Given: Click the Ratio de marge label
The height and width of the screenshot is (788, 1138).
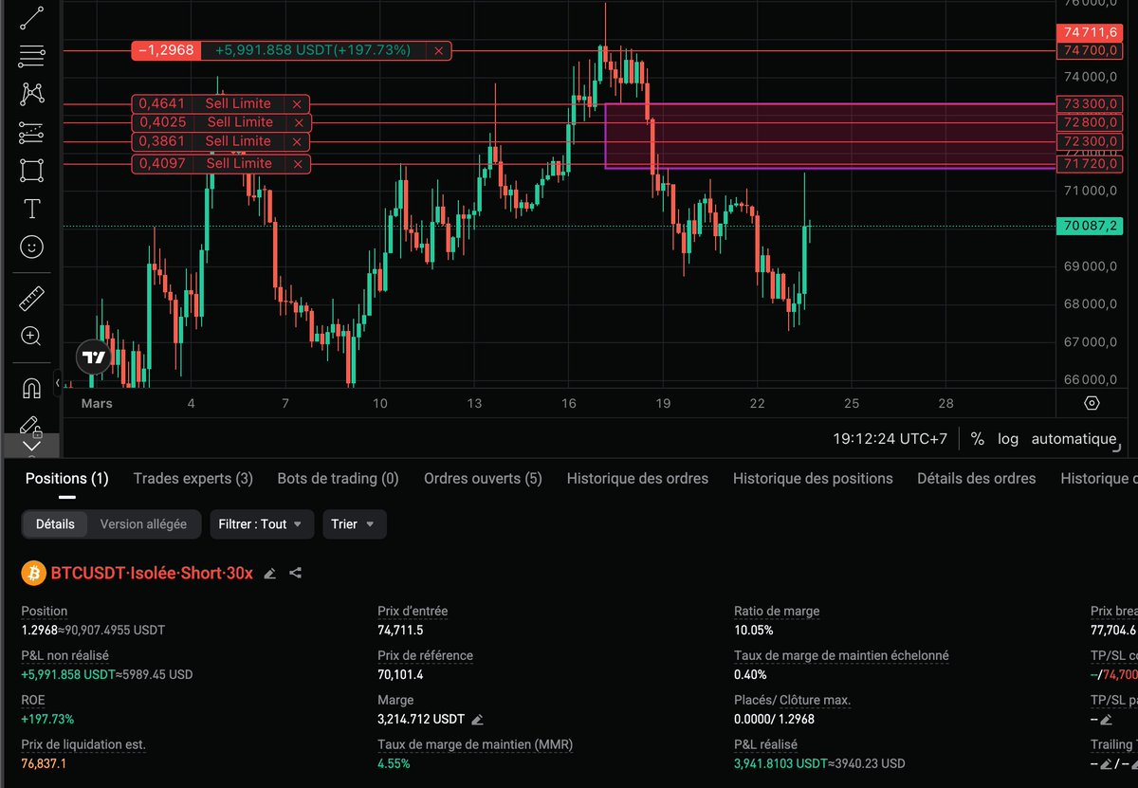Looking at the screenshot, I should pos(777,612).
